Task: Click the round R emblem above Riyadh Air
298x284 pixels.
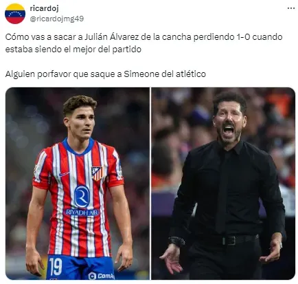Action: click(82, 197)
